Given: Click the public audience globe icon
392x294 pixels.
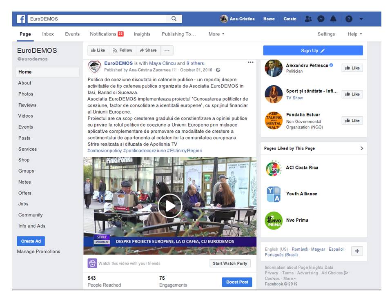Looking at the screenshot, I should [218, 70].
